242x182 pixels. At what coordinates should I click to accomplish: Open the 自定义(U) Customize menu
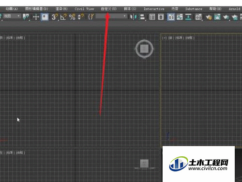click(x=108, y=9)
